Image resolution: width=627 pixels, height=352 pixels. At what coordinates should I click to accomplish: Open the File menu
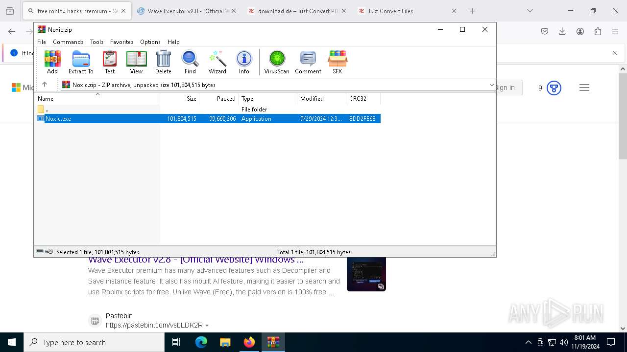click(42, 42)
